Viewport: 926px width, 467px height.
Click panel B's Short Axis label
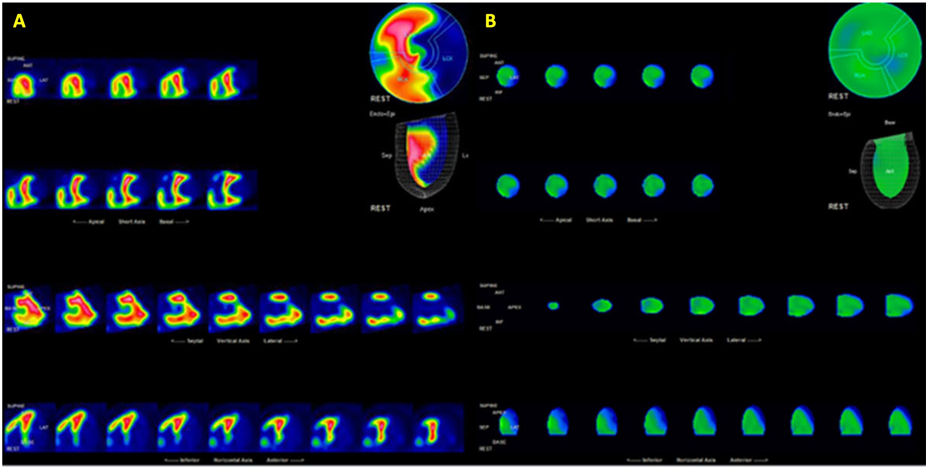599,220
